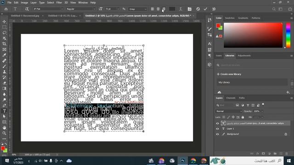294x165 pixels.
Task: Select the Brush tool
Action: [x=4, y=66]
